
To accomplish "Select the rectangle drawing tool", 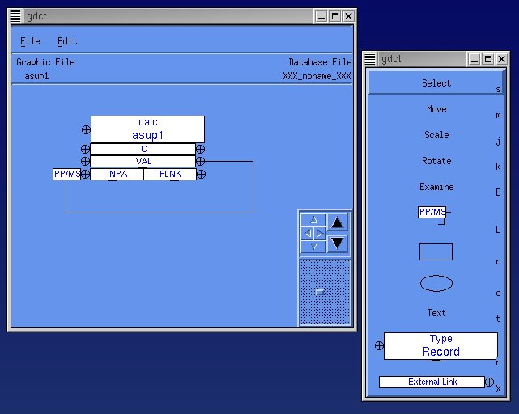I will (x=436, y=252).
